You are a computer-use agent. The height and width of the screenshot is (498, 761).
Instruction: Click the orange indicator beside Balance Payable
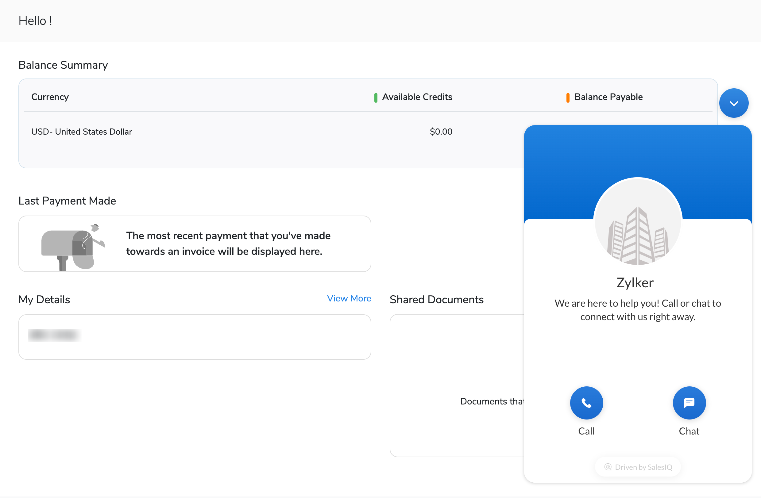(568, 98)
